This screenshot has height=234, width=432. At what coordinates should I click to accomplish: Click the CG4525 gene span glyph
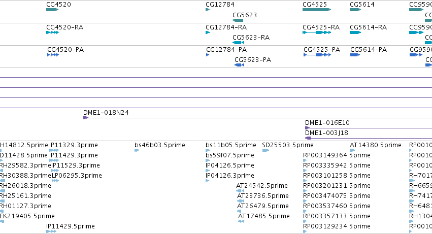[317, 10]
